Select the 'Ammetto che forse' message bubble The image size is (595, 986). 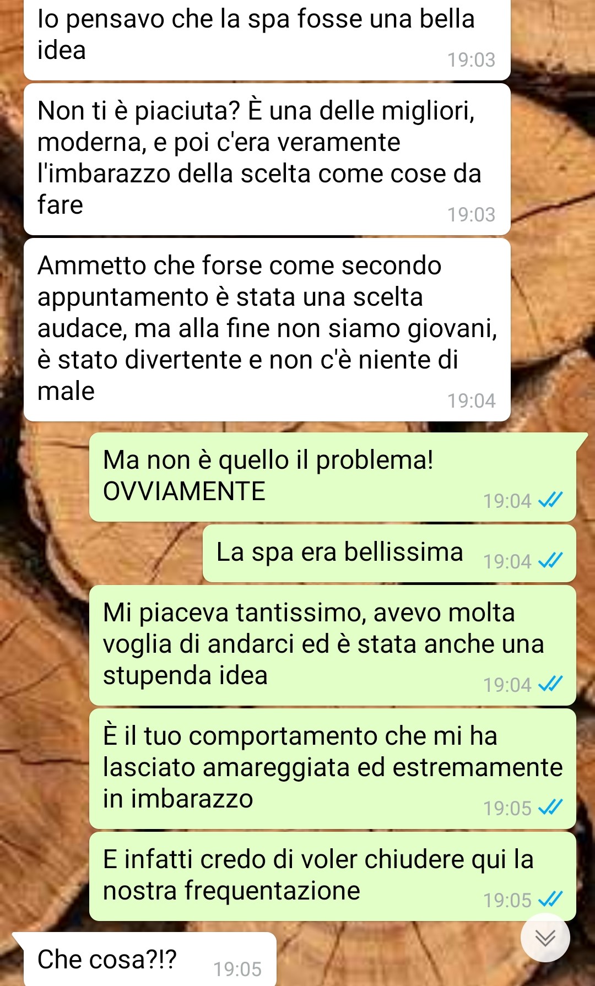point(267,329)
